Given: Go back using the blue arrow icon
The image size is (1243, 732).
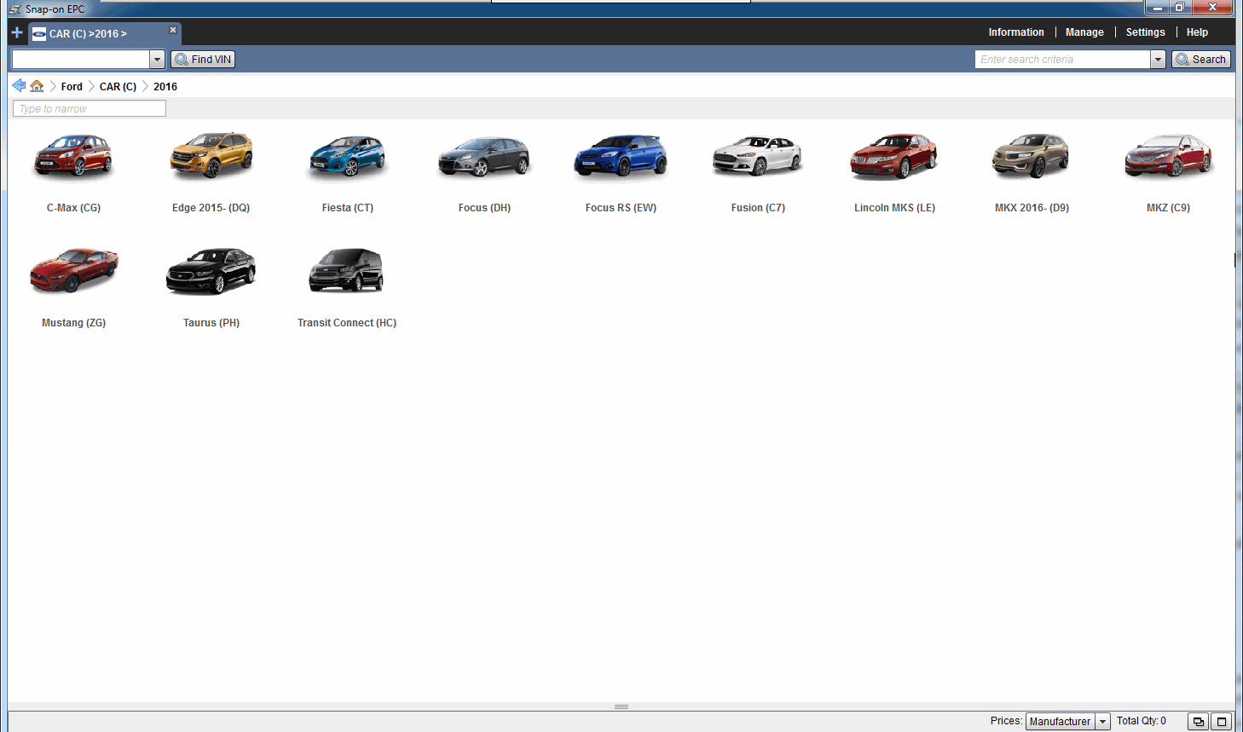Looking at the screenshot, I should point(19,86).
